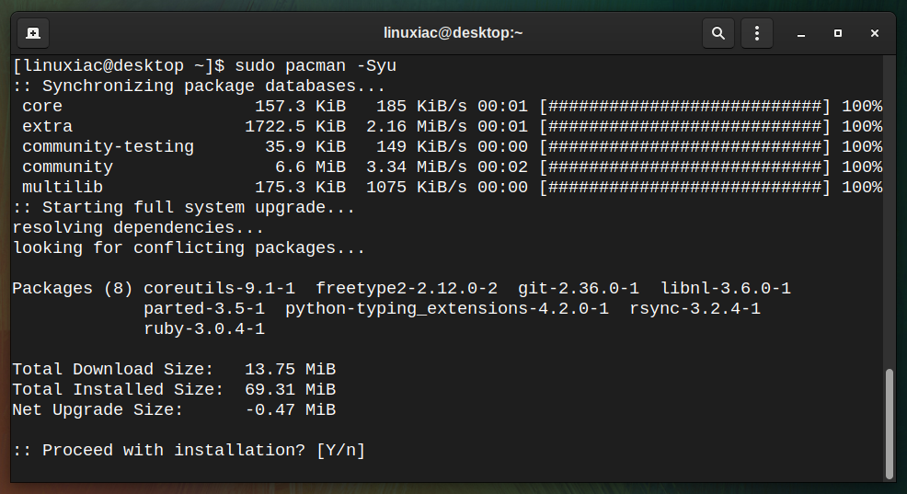Click the Proceed with installation prompt line
Viewport: 907px width, 494px height.
pyautogui.click(x=189, y=450)
